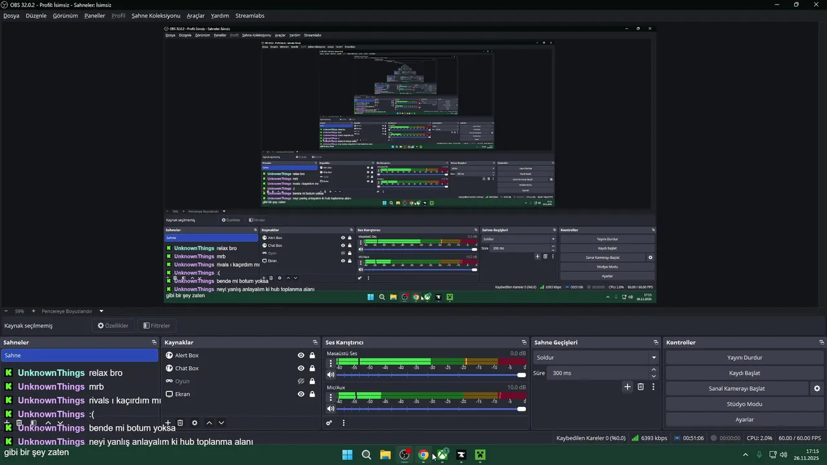Undock the Sahne Geçişleri panel
827x465 pixels.
click(x=656, y=342)
